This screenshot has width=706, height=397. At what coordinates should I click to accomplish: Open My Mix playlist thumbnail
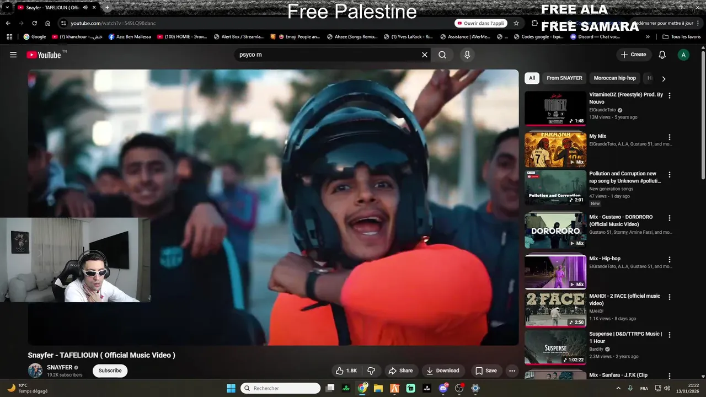(555, 149)
